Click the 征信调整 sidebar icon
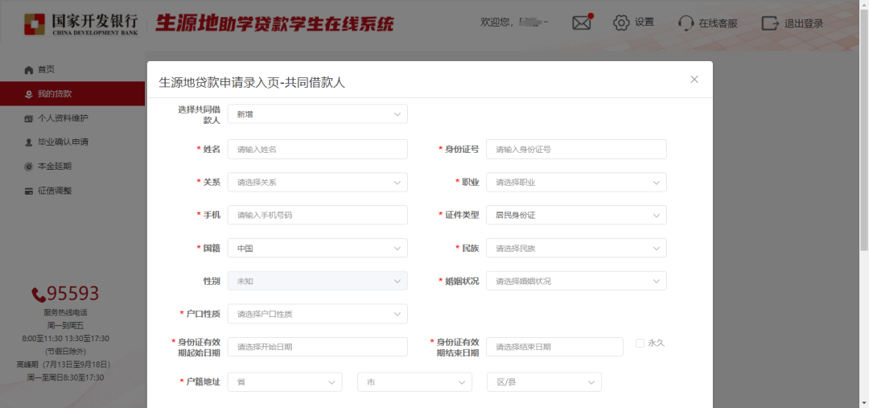The height and width of the screenshot is (408, 869). (29, 191)
